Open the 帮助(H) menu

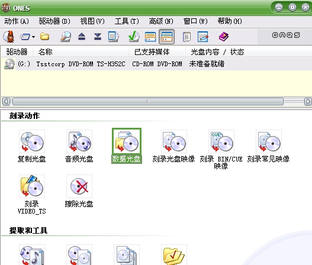click(230, 21)
